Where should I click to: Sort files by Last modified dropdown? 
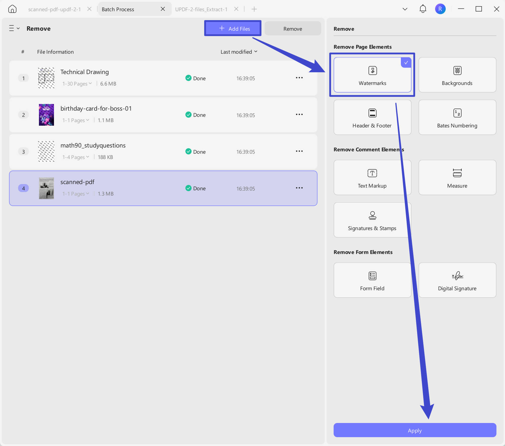(239, 52)
